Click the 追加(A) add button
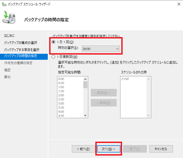Image resolution: width=183 pixels, height=158 pixels. [x=104, y=93]
